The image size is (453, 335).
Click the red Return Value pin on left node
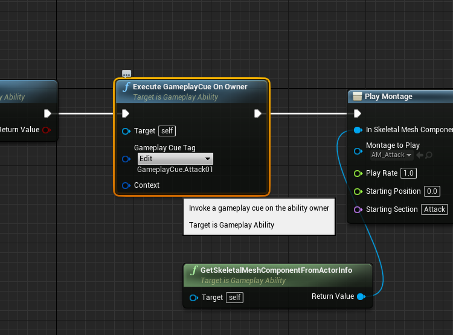[47, 130]
